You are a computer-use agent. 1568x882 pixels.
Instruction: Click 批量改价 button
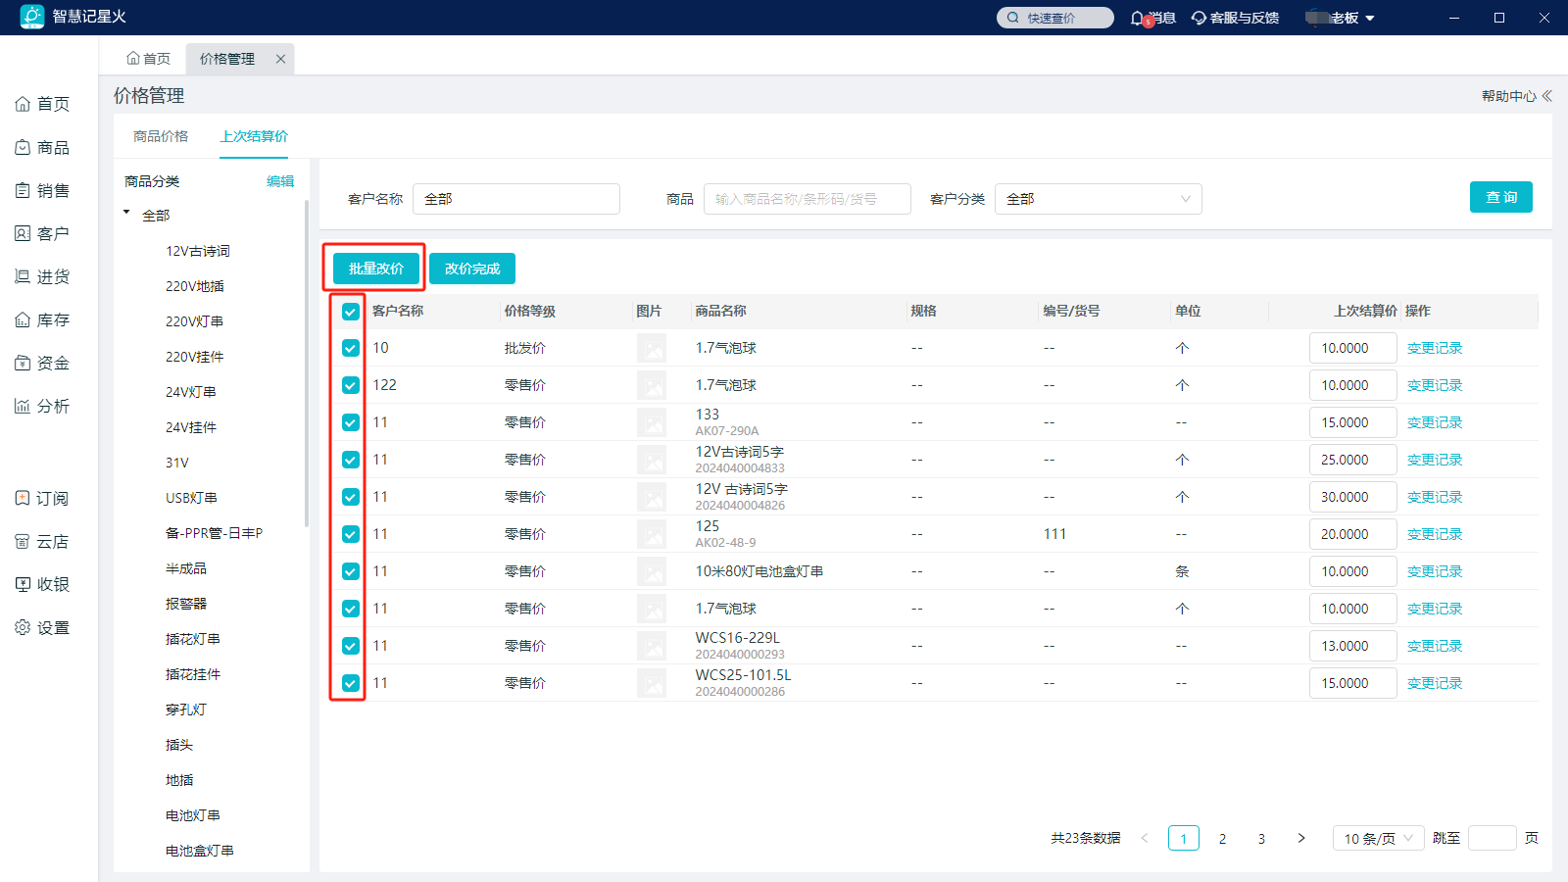click(376, 269)
